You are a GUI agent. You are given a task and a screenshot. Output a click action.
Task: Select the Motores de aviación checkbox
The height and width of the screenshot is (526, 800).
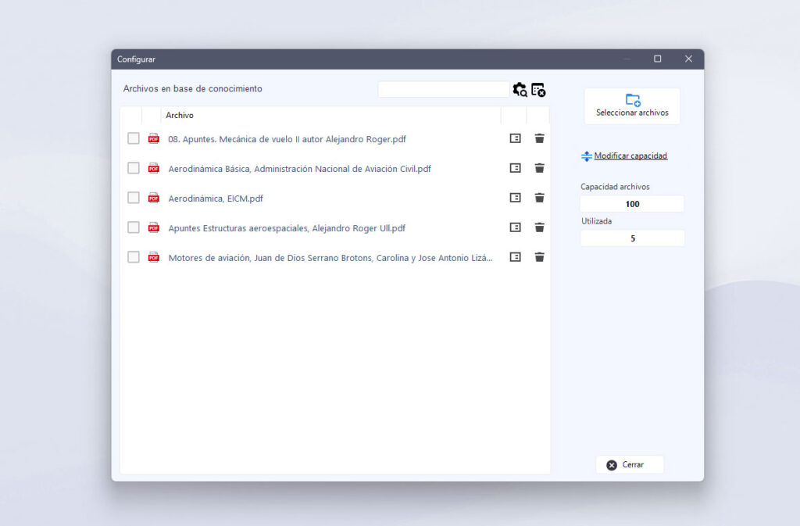click(134, 257)
